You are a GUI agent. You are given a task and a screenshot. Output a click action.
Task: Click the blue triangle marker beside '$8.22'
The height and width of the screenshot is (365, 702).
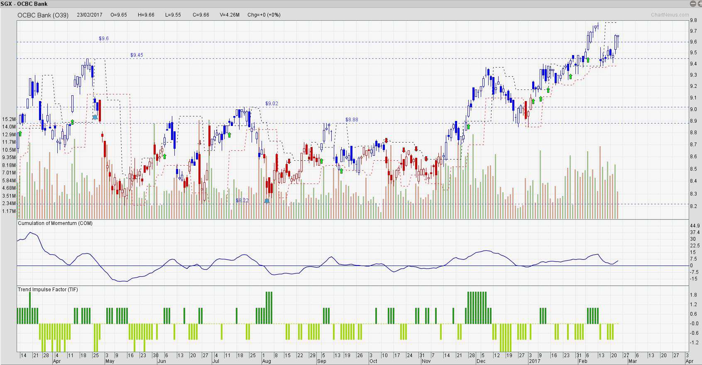[267, 201]
